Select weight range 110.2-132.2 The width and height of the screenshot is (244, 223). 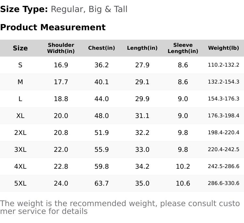(224, 65)
